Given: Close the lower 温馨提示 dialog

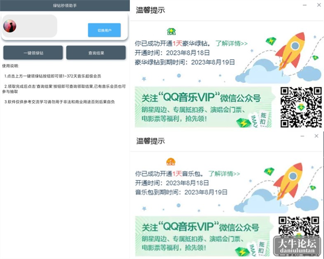Looking at the screenshot, I should [316, 136].
